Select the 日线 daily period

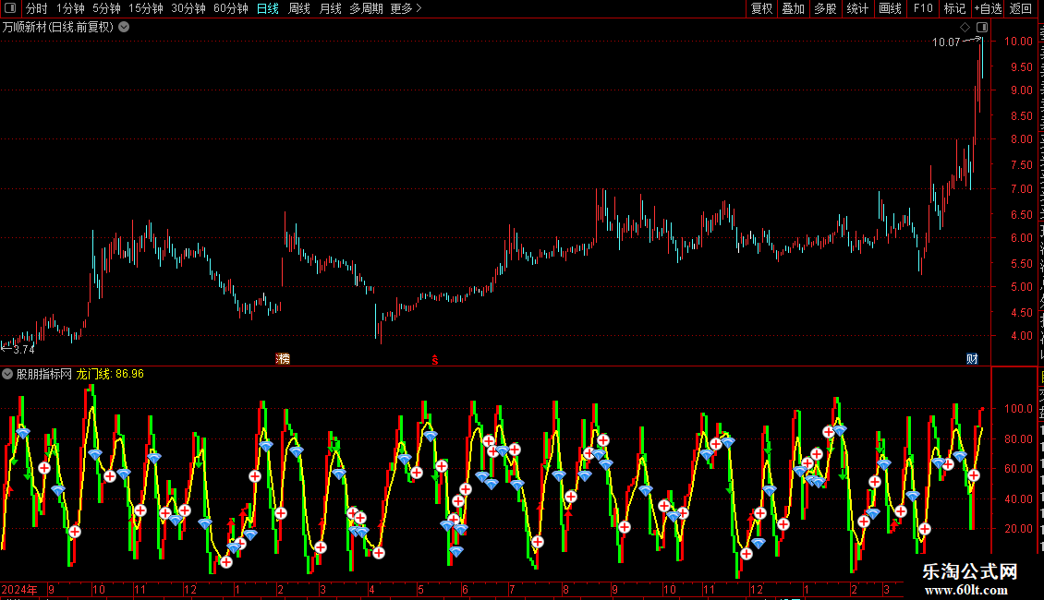[268, 8]
